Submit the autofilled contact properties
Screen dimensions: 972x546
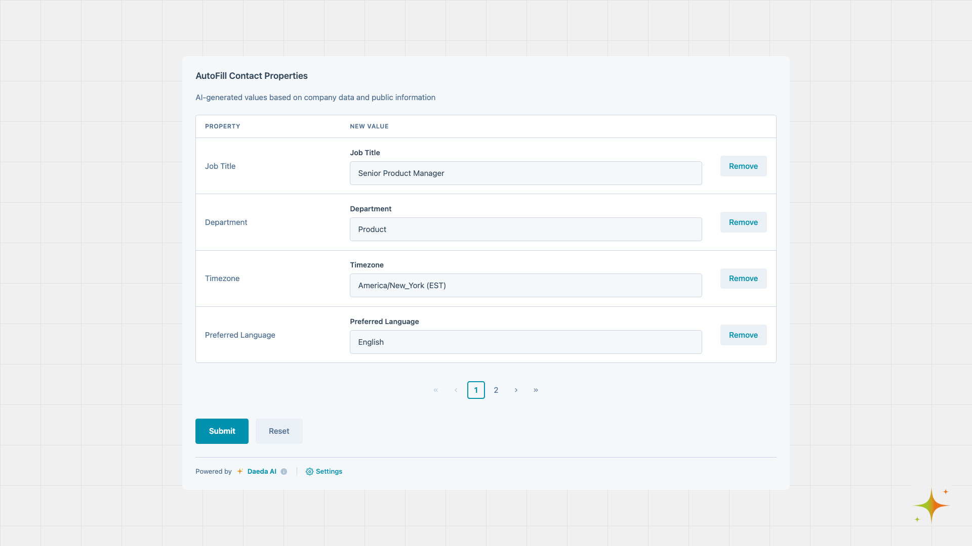click(x=222, y=431)
